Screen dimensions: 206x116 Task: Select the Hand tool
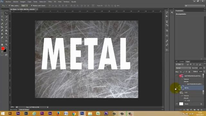tap(2, 44)
